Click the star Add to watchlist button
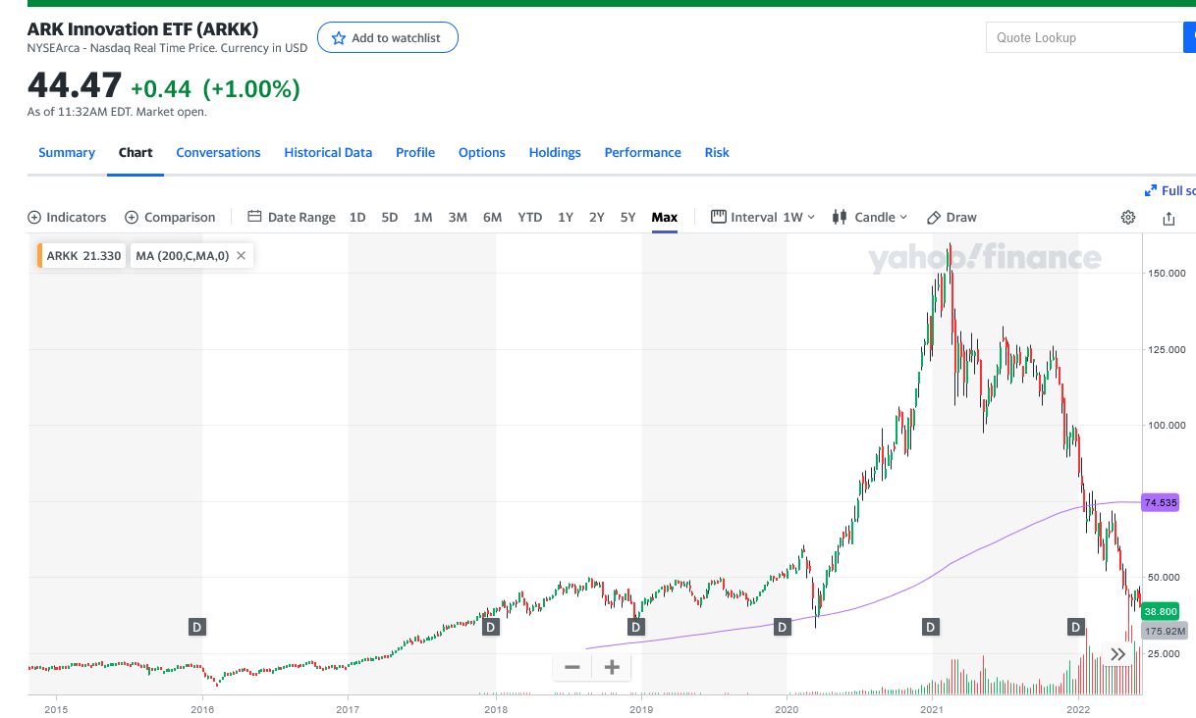Viewport: 1196px width, 718px height. pyautogui.click(x=388, y=37)
